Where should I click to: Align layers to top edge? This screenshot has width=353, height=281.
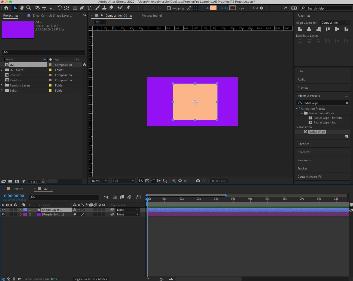click(328, 29)
